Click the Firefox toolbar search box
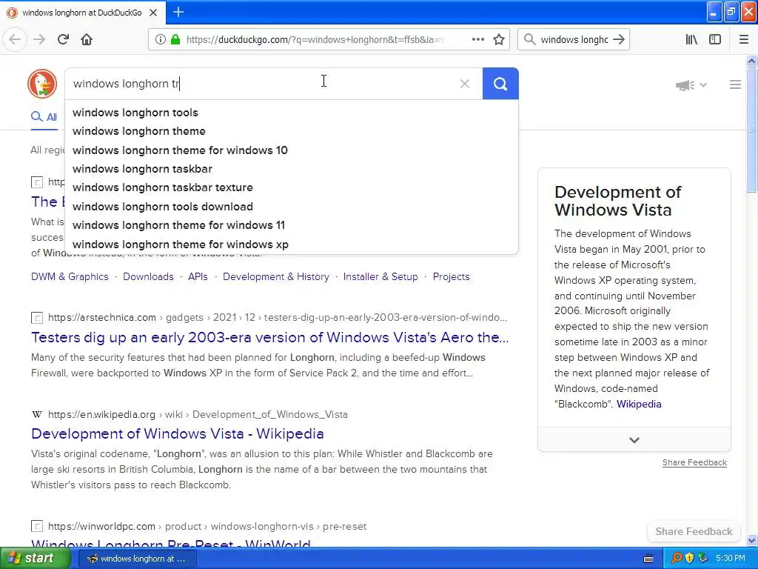The width and height of the screenshot is (758, 569). pyautogui.click(x=574, y=40)
